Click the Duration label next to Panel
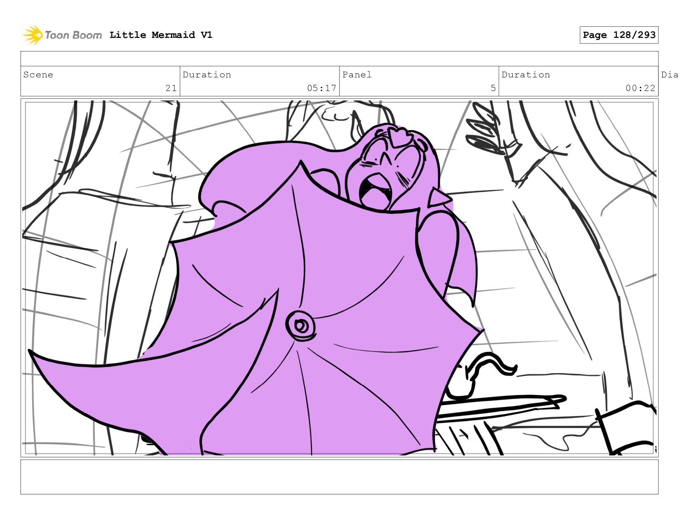The image size is (680, 525). click(x=526, y=75)
